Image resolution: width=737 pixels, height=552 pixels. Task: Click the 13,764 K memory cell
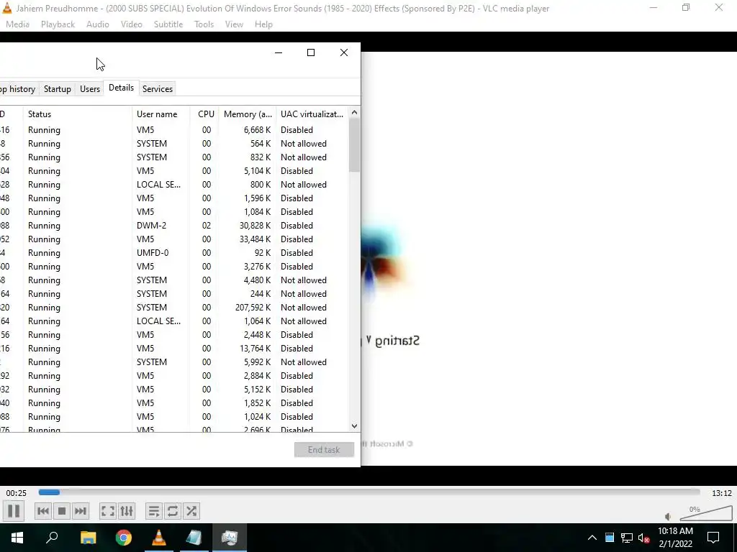click(256, 349)
